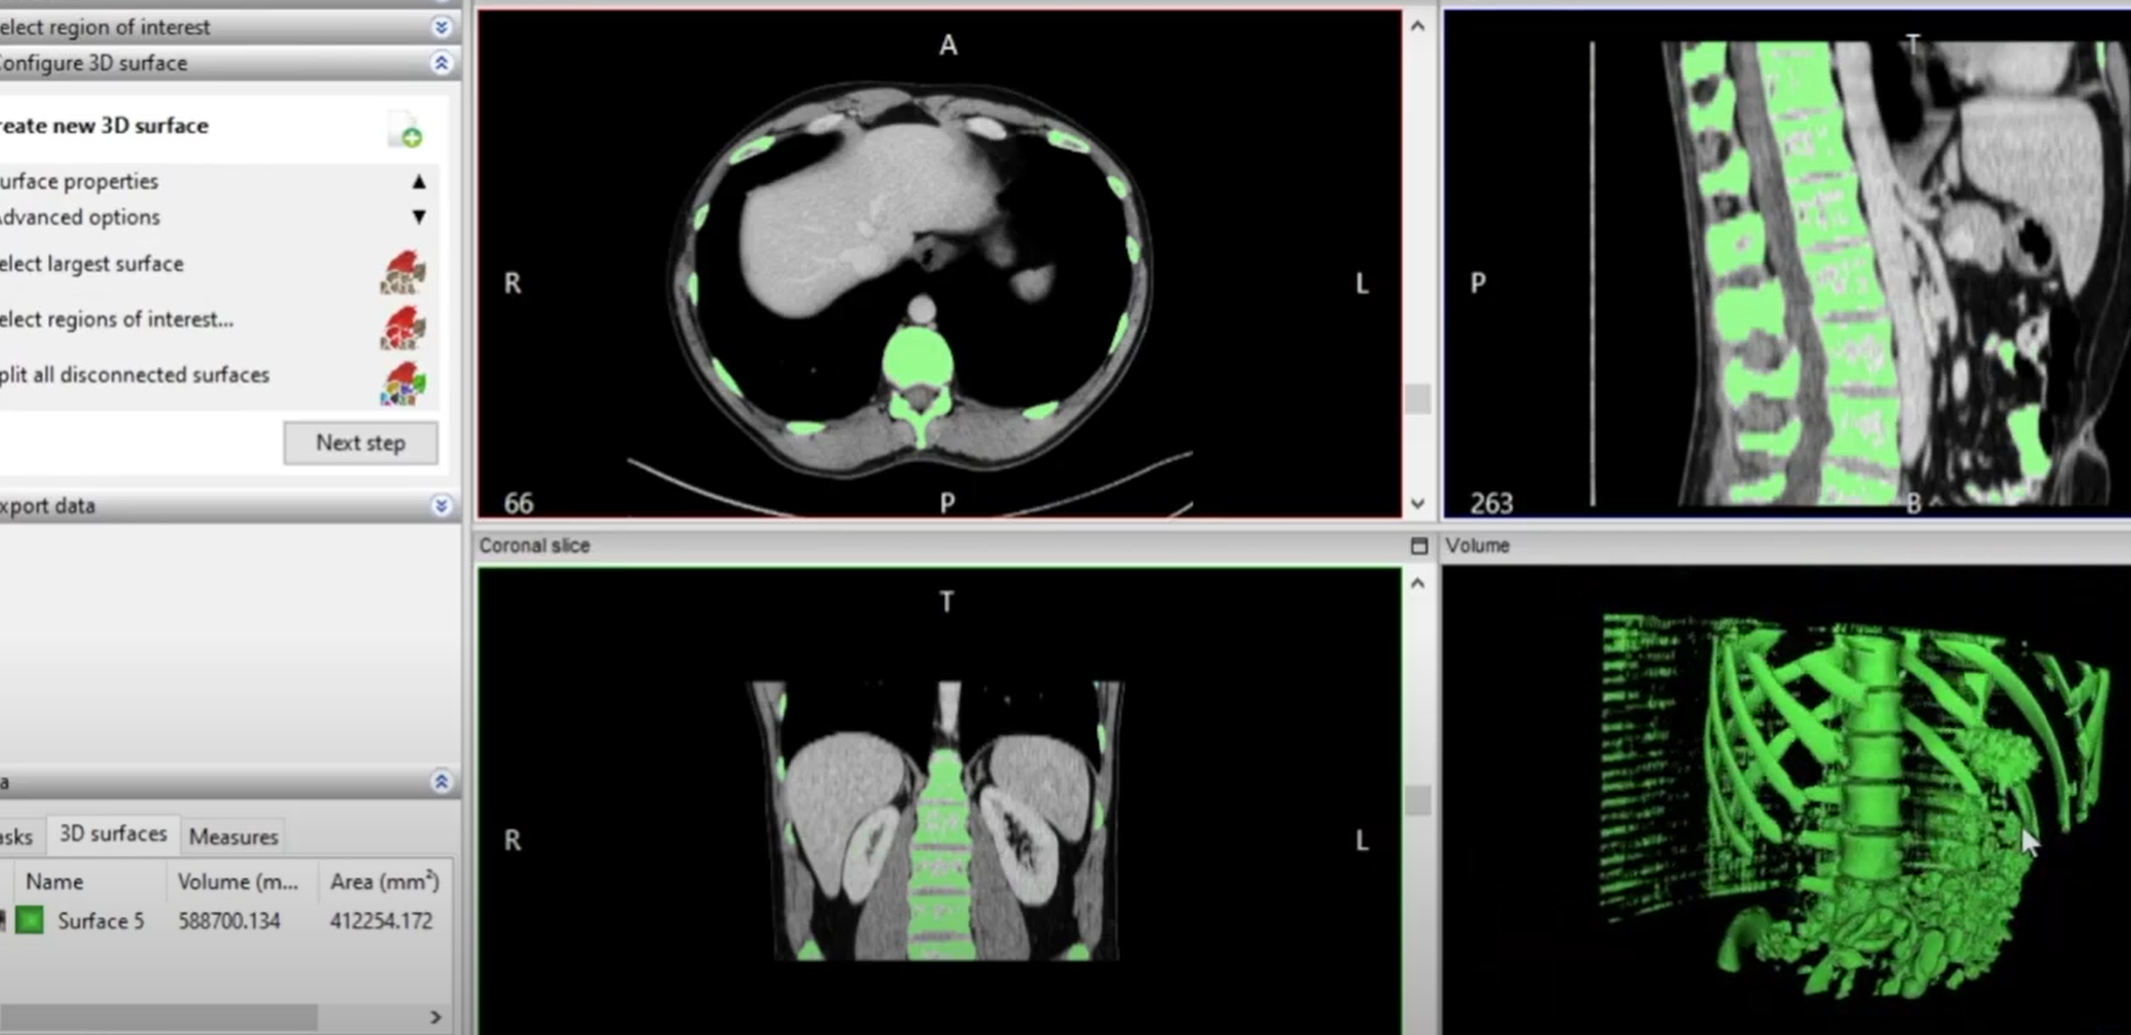The height and width of the screenshot is (1035, 2131).
Task: Click the axial slice scrollbar down arrow
Action: point(1417,504)
